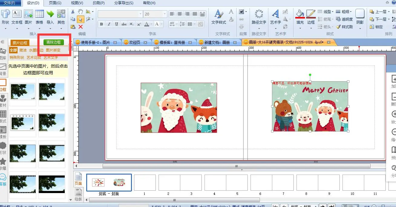Filter borders by 简洁 category
The height and width of the screenshot is (207, 396).
(23, 50)
